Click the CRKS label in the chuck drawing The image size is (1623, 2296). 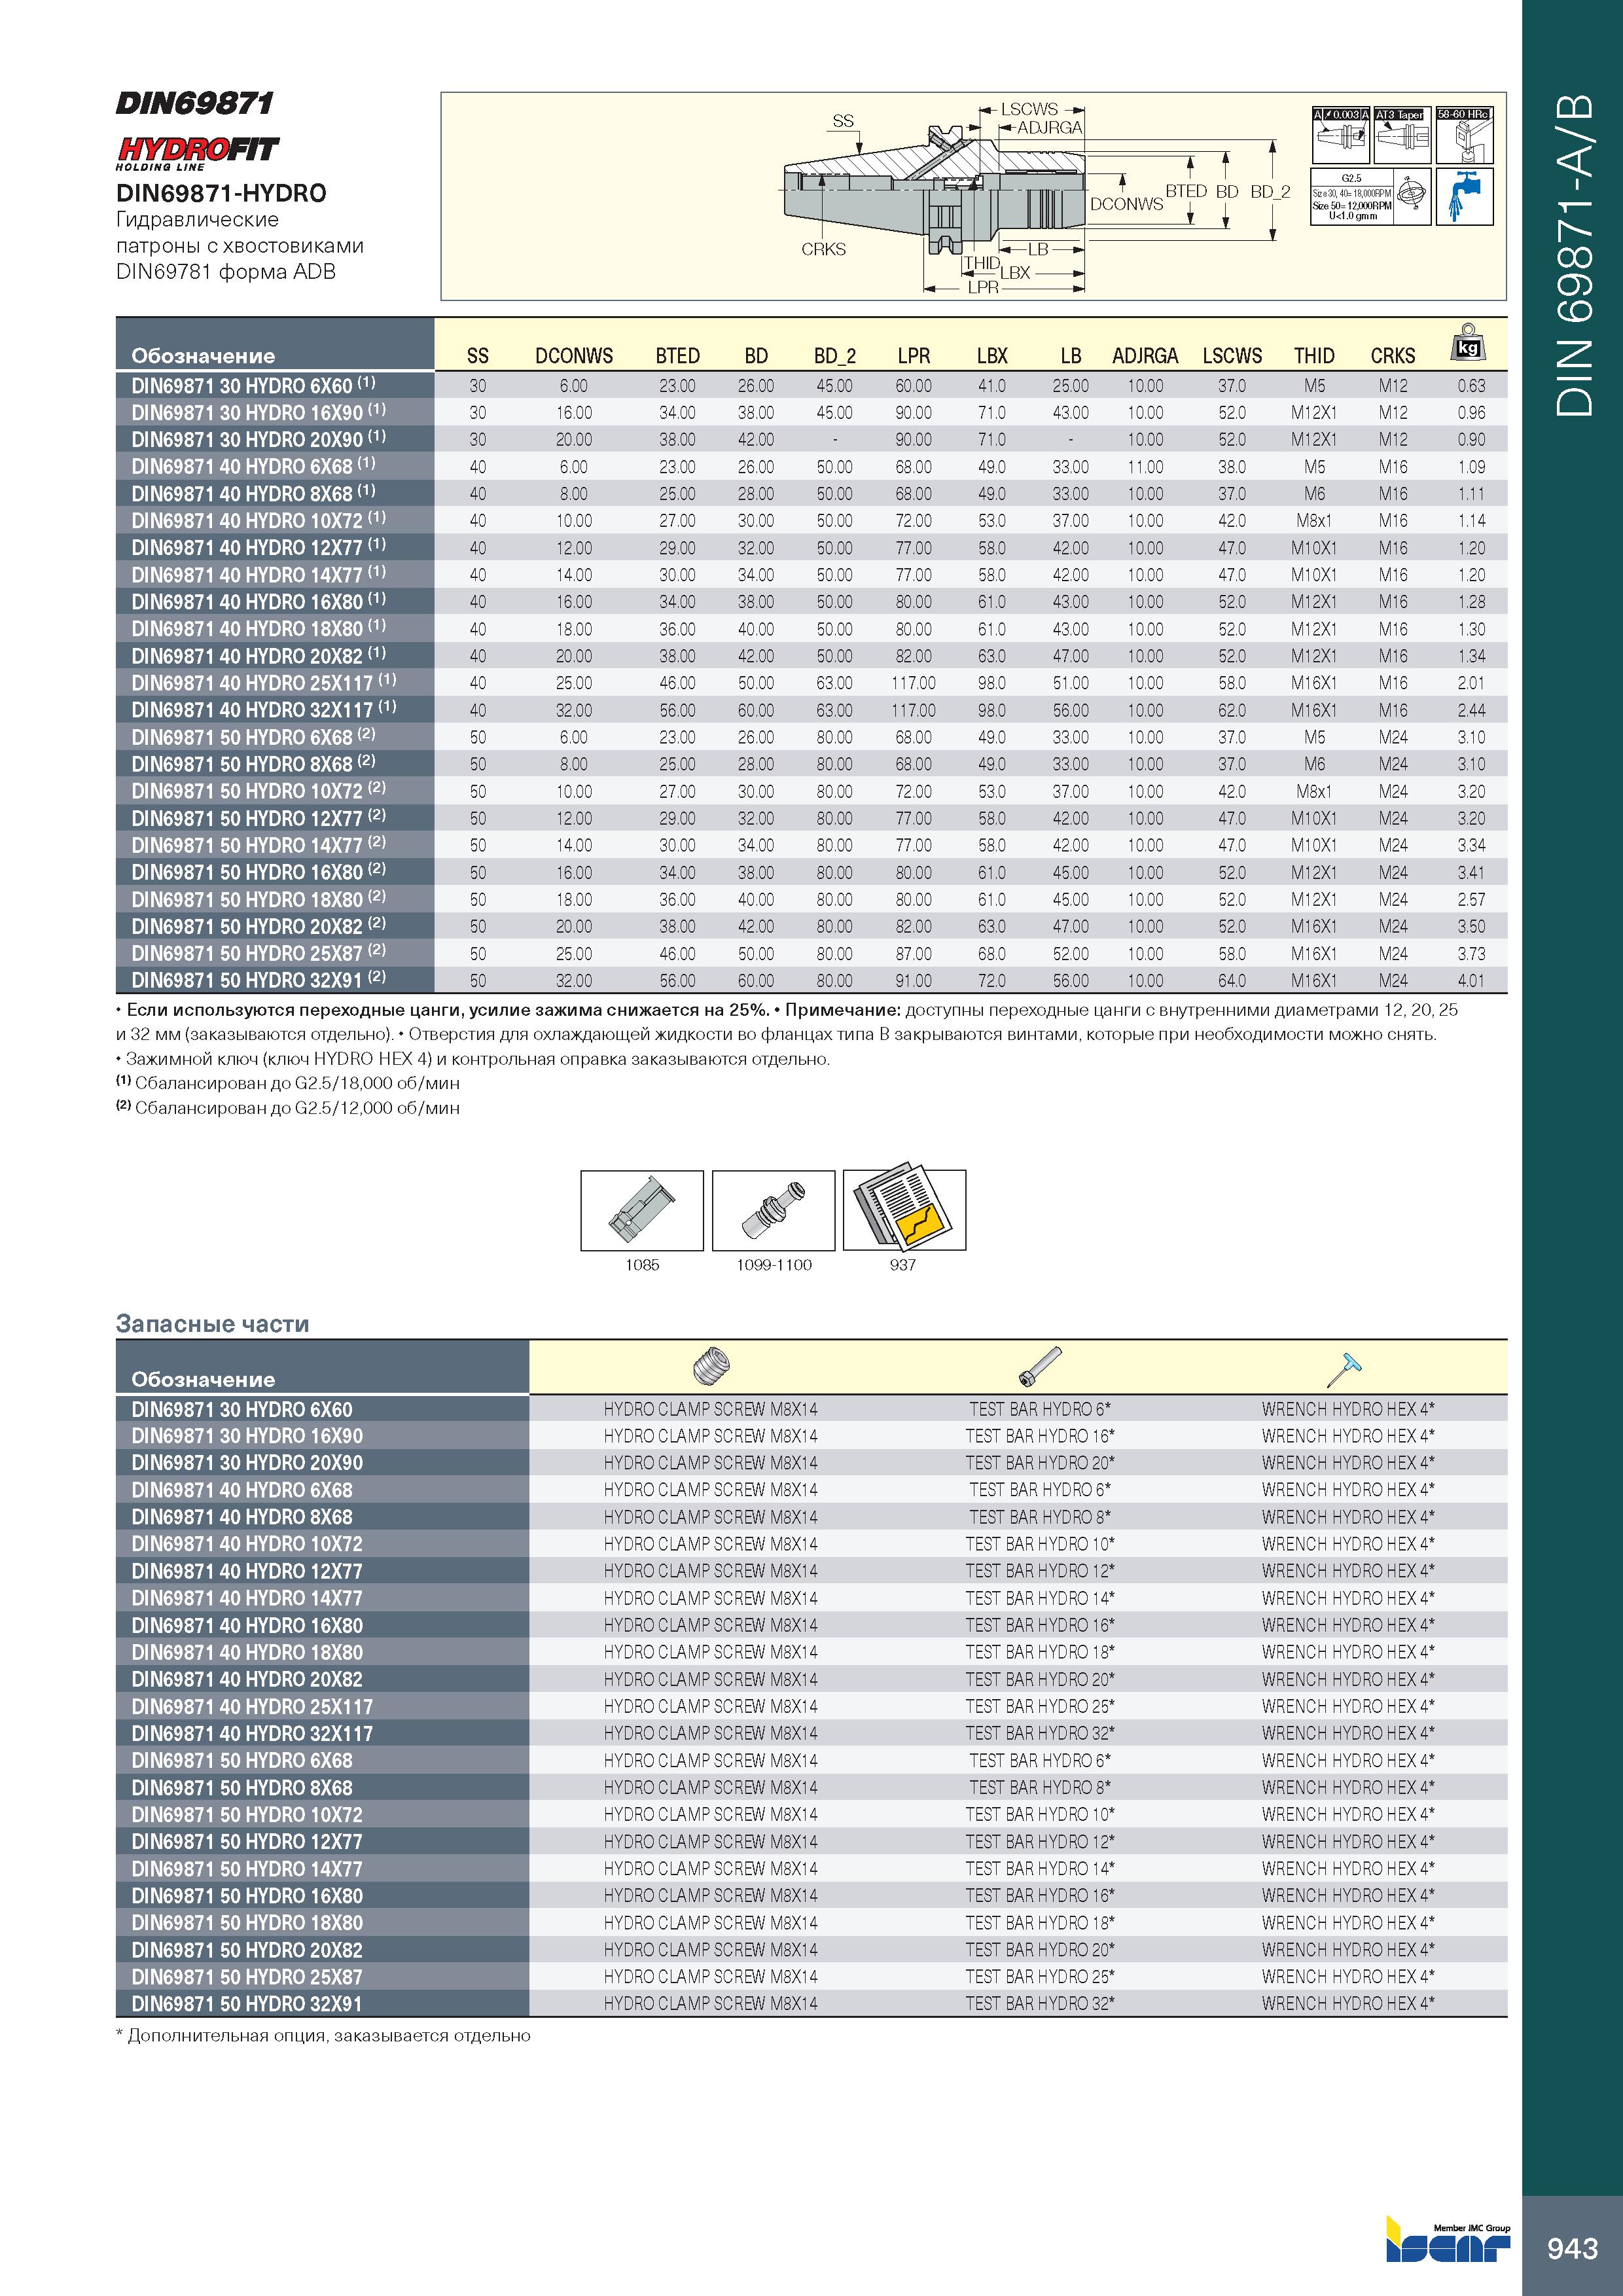point(823,249)
